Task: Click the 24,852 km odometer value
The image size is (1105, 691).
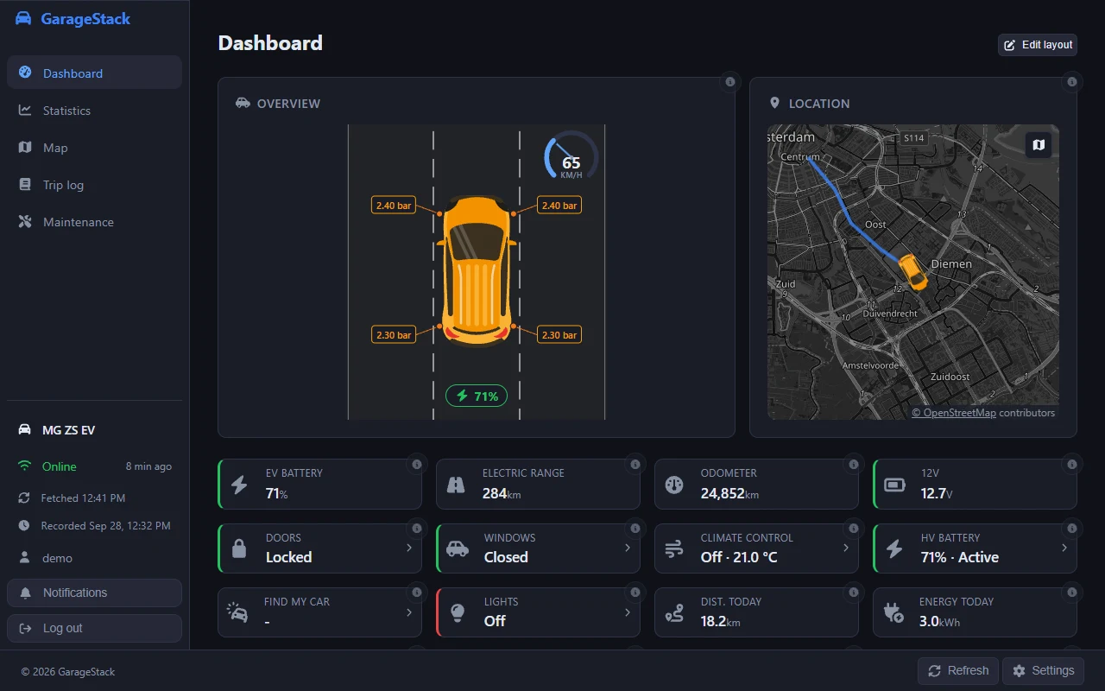Action: pos(729,493)
